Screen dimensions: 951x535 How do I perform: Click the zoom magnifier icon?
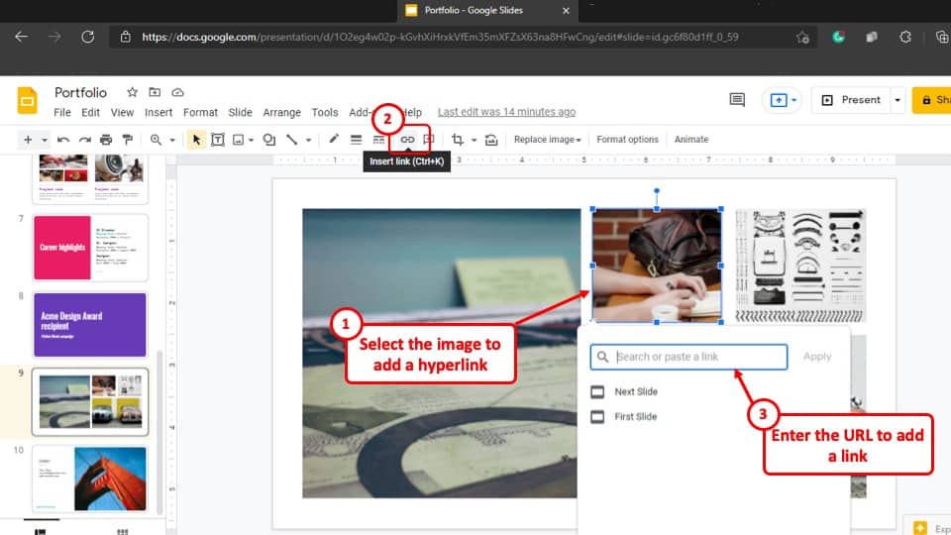tap(156, 140)
